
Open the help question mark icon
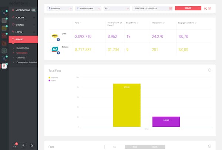[x=23, y=146]
